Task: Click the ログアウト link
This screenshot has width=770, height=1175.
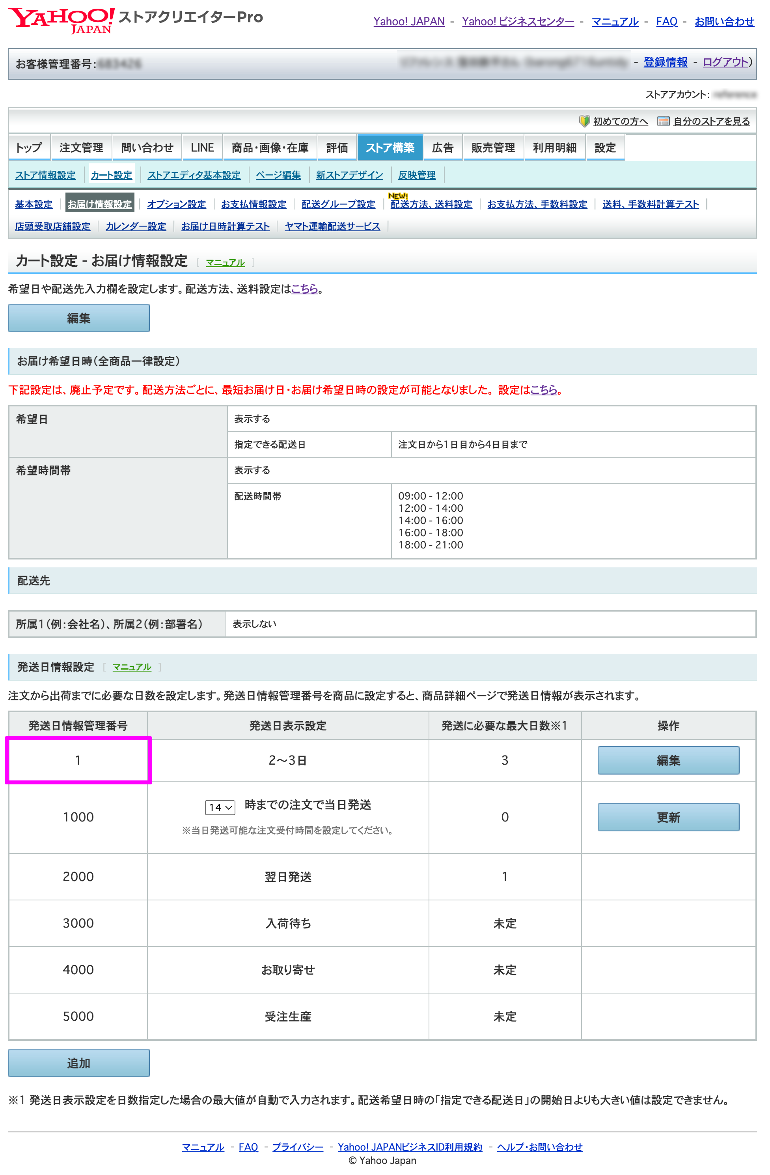Action: click(725, 62)
